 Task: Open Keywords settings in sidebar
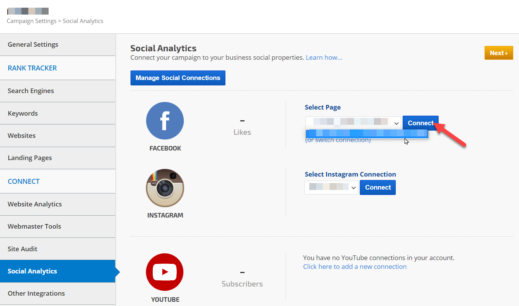23,113
